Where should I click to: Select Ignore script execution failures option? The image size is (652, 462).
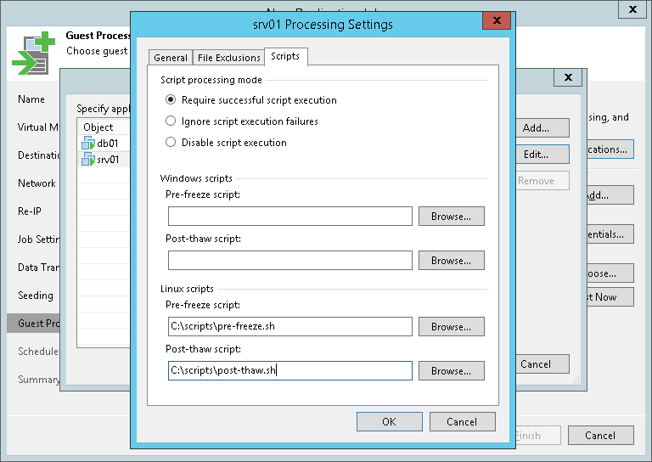pos(171,121)
